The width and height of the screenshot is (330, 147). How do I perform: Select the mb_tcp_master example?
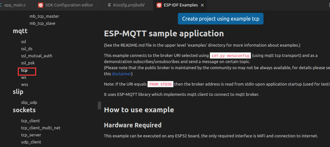tap(44, 16)
